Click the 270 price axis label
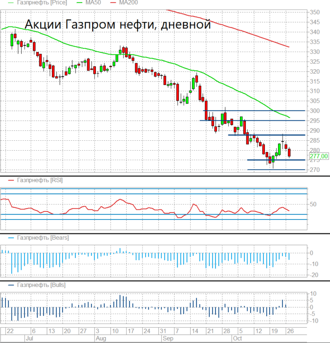This screenshot has height=343, width=330. click(x=315, y=170)
